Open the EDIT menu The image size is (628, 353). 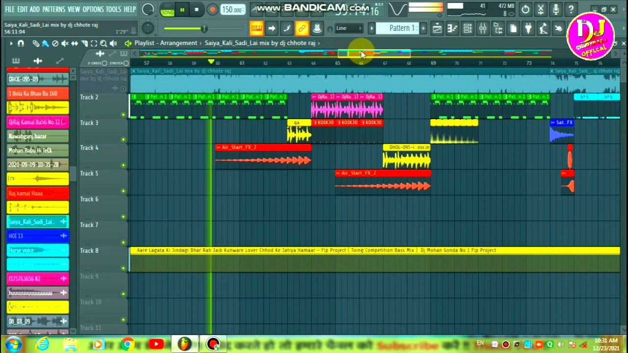pyautogui.click(x=22, y=9)
